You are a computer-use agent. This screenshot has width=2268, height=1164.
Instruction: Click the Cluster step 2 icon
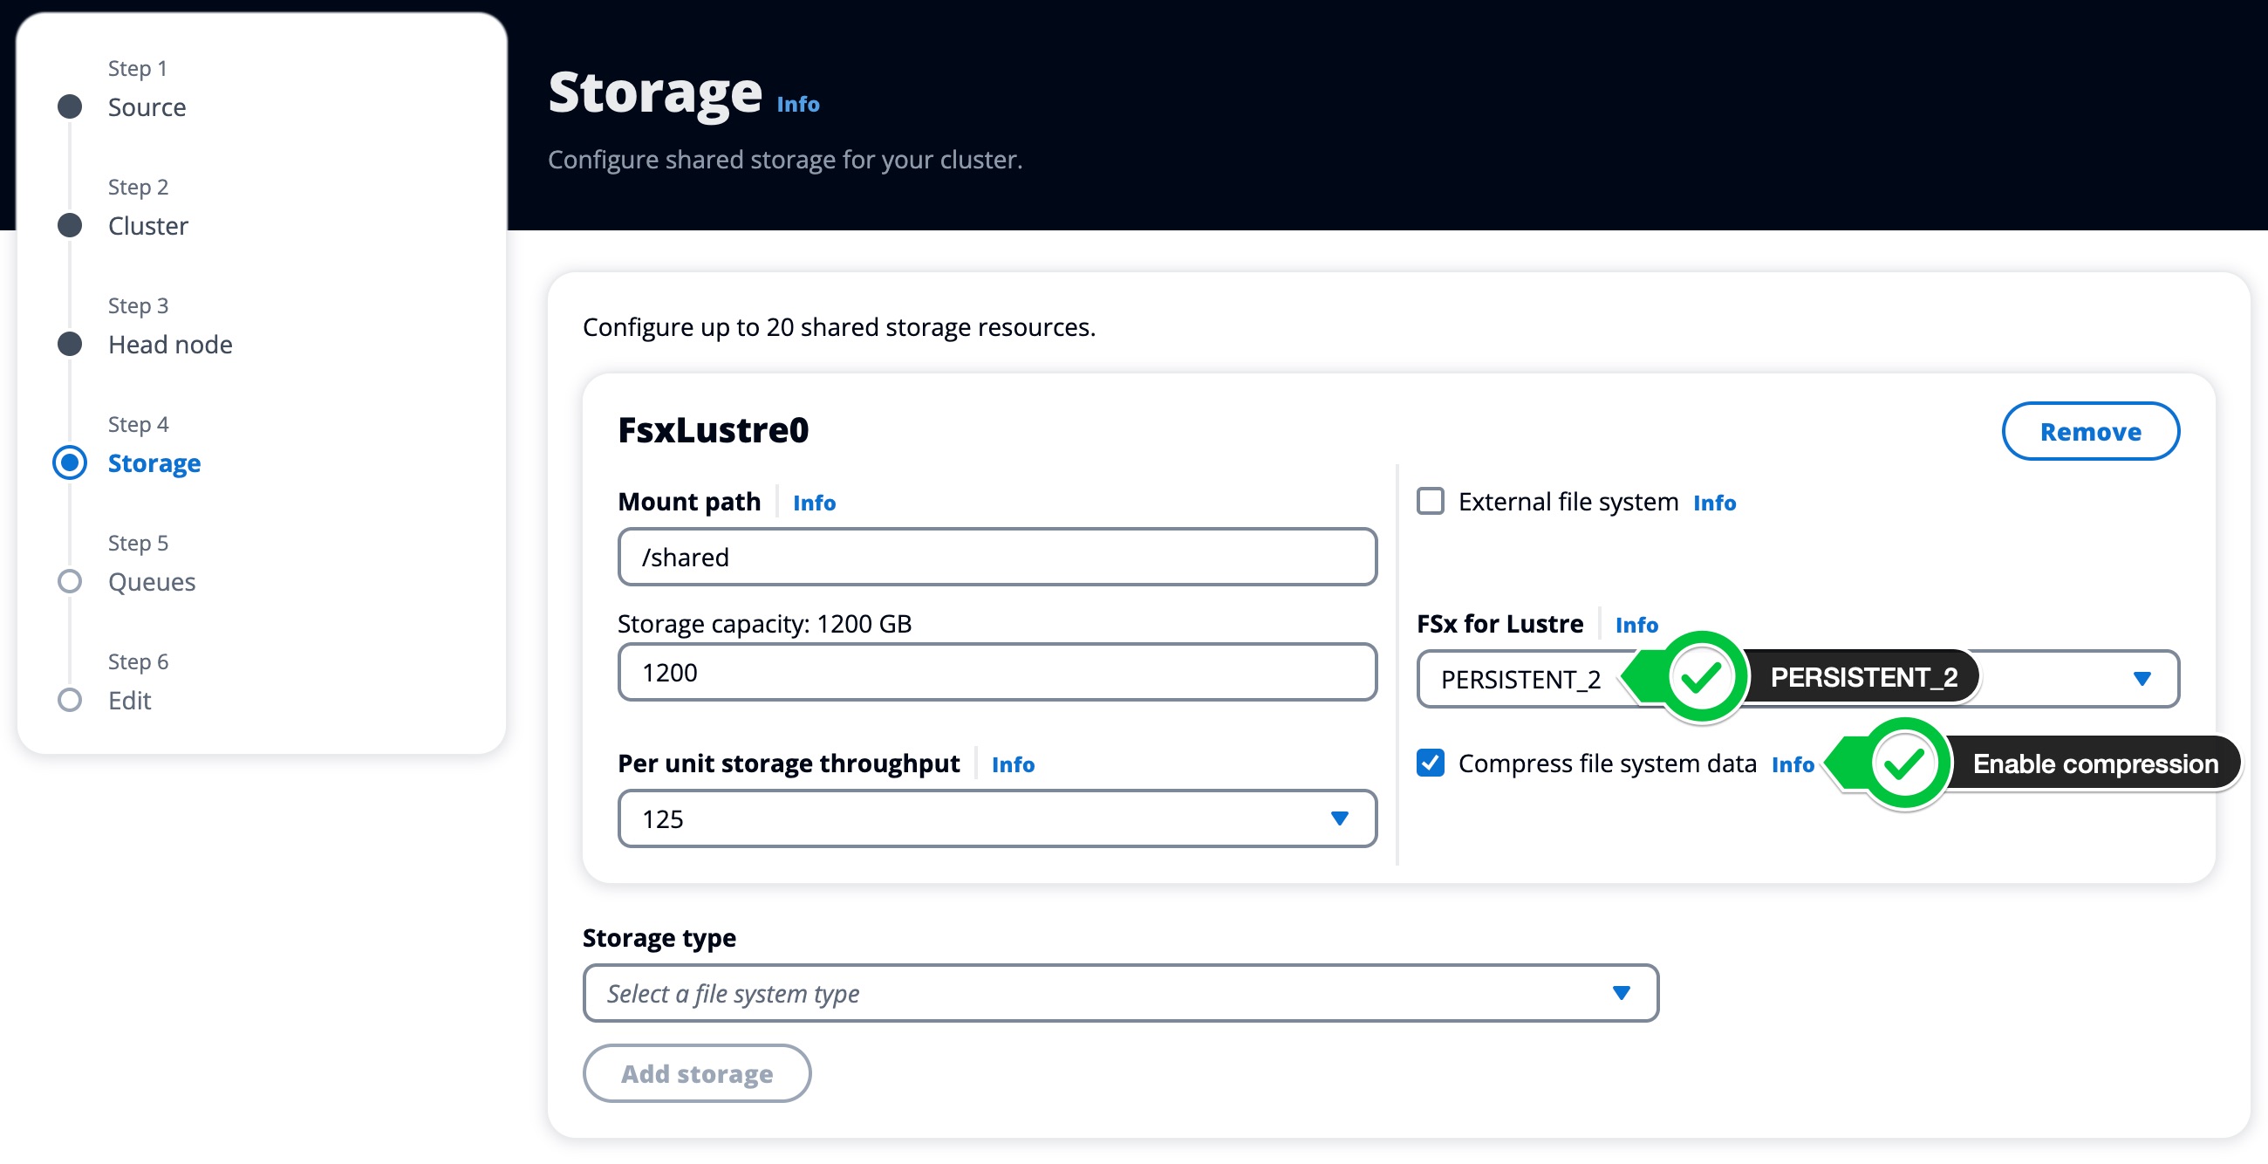70,224
